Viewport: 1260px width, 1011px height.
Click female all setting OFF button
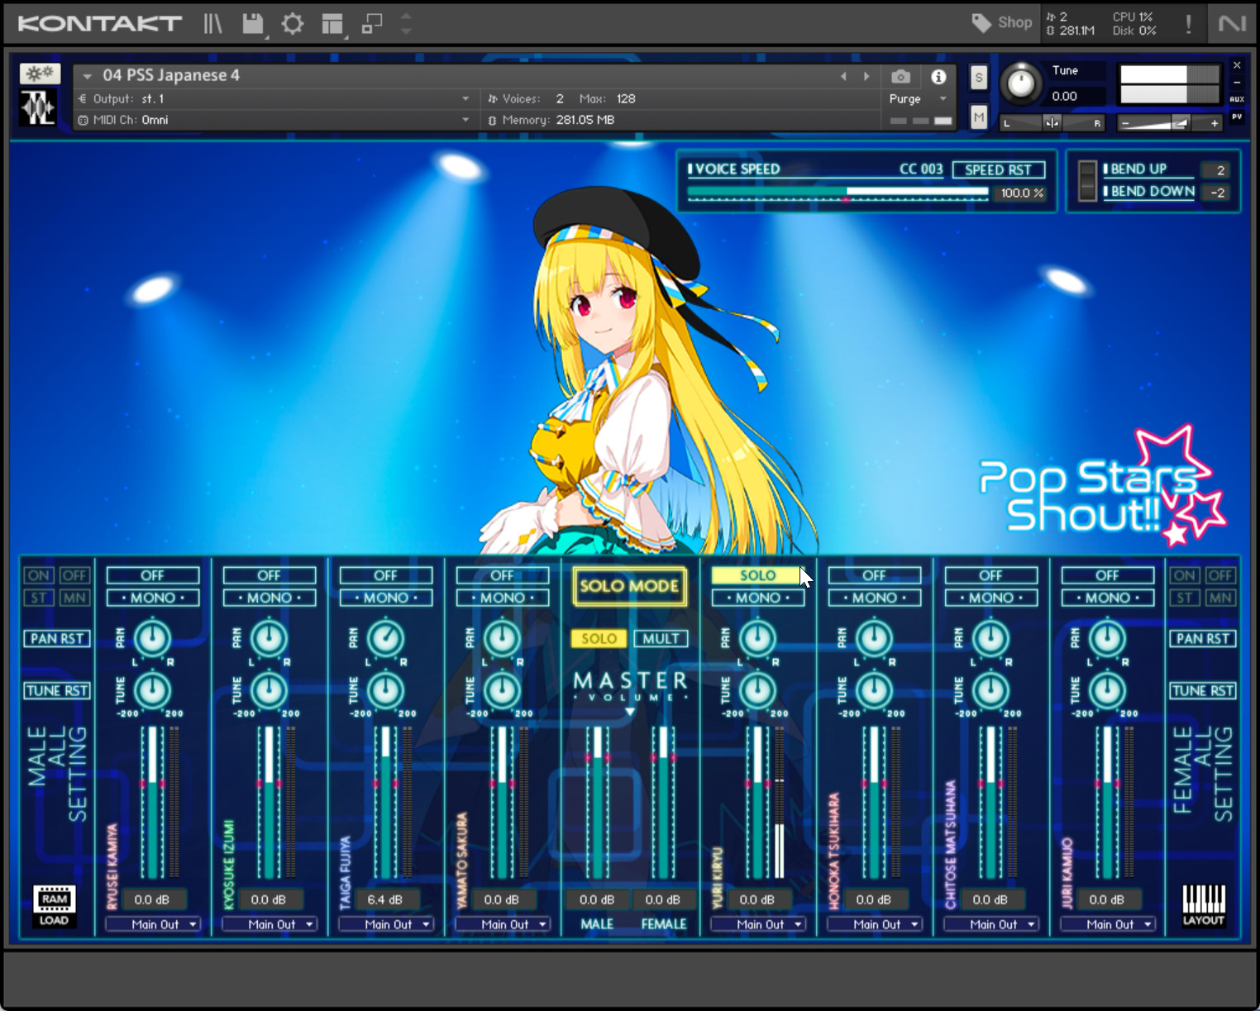1220,575
